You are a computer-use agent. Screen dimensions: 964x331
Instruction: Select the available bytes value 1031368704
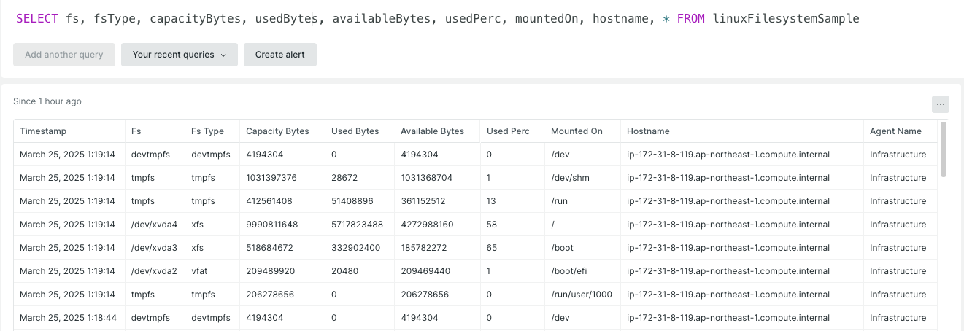[426, 178]
